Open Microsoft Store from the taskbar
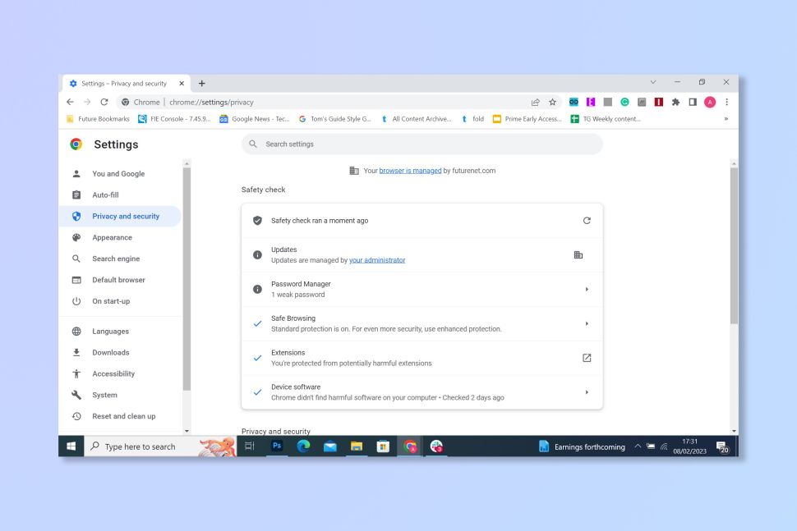The width and height of the screenshot is (797, 531). (383, 446)
